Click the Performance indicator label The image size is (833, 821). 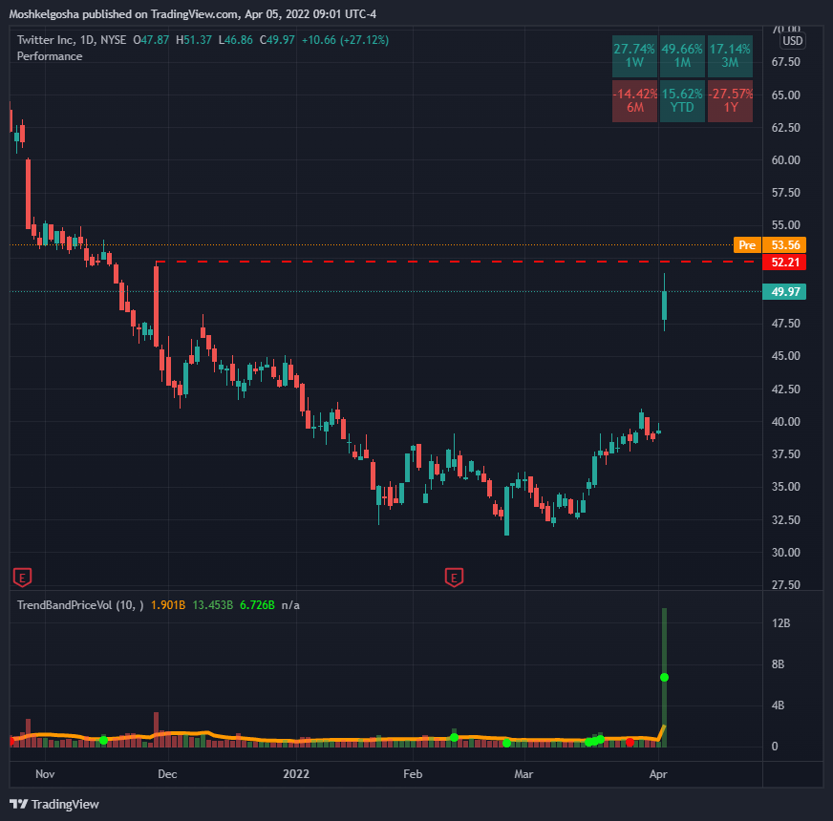50,56
